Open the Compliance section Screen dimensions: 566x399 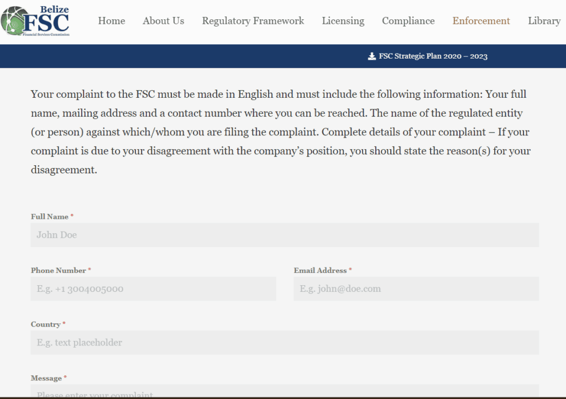(408, 21)
